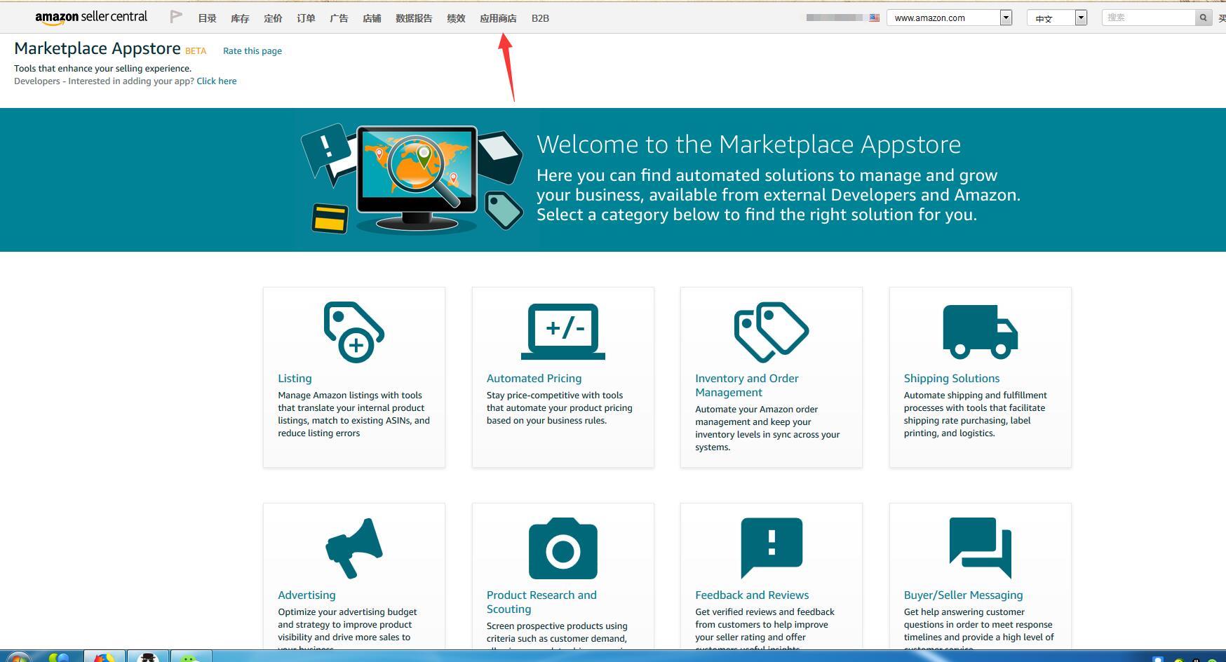Select the B2B menu item
The image size is (1226, 662).
[540, 19]
